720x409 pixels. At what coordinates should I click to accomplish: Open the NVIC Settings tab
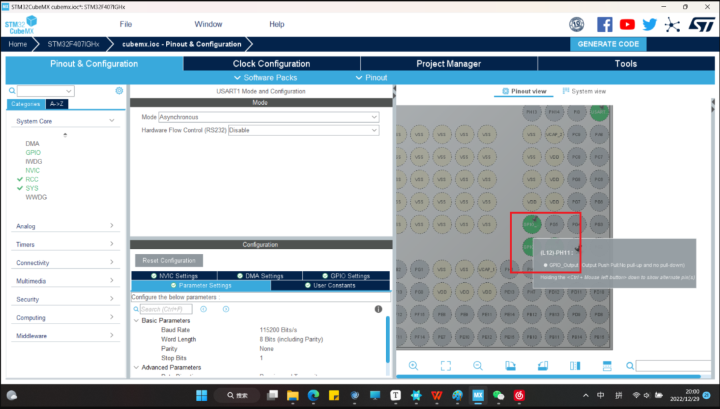(174, 276)
